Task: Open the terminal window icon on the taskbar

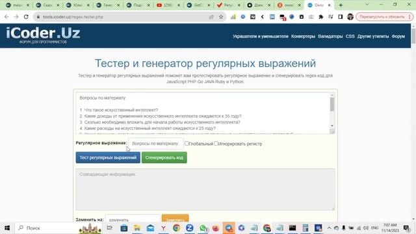Action: click(292, 228)
